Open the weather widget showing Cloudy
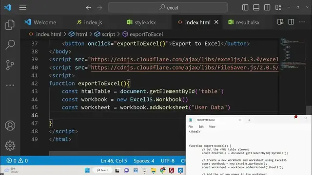 [12, 170]
